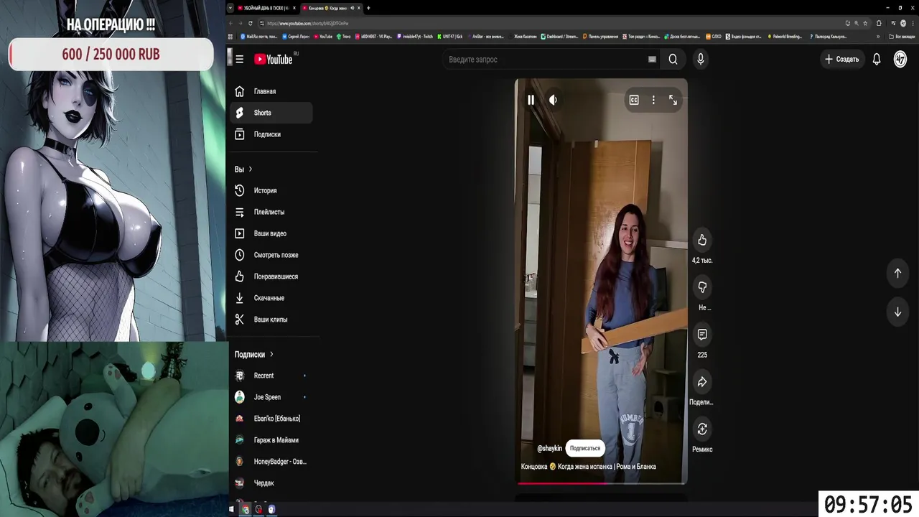
Task: Open the on-screen keyboard in the search box
Action: 652,60
